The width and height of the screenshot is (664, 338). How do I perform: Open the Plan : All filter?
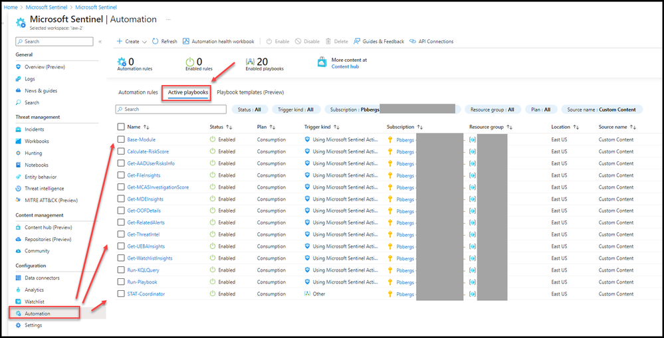click(541, 109)
